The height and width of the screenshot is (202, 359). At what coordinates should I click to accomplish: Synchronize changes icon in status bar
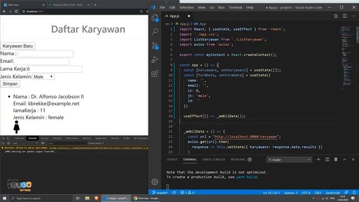point(174,192)
